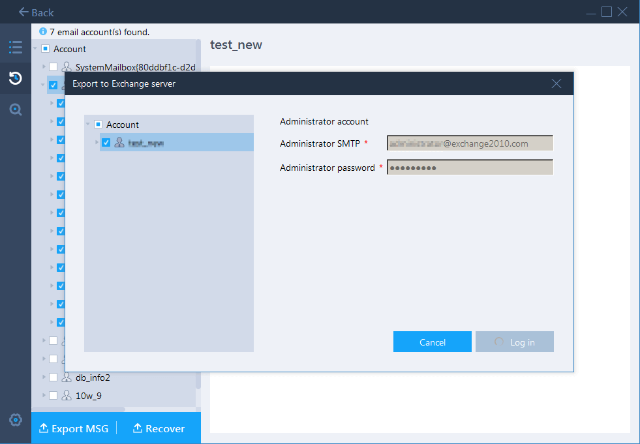Toggle the Account checkbox in dialog tree

pyautogui.click(x=98, y=125)
